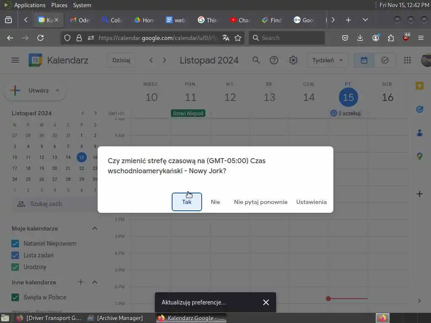Toggle Urodziny calendar checkbox
Screen dimensions: 431x323
tap(15, 267)
